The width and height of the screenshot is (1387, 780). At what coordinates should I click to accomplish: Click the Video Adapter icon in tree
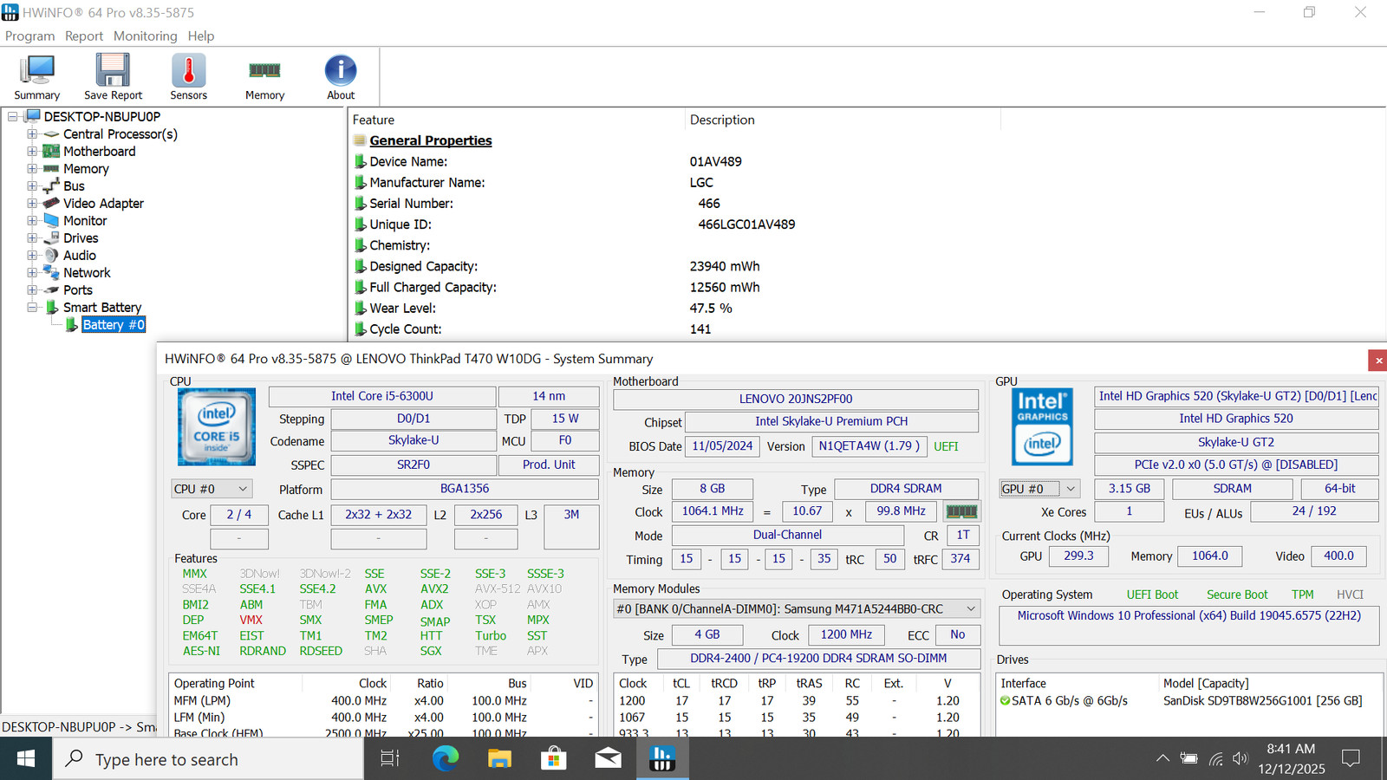pyautogui.click(x=52, y=204)
